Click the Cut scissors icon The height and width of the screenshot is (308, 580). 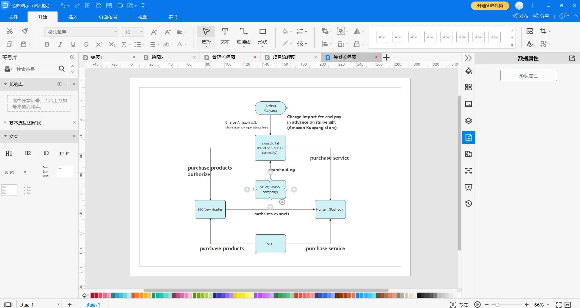point(10,31)
